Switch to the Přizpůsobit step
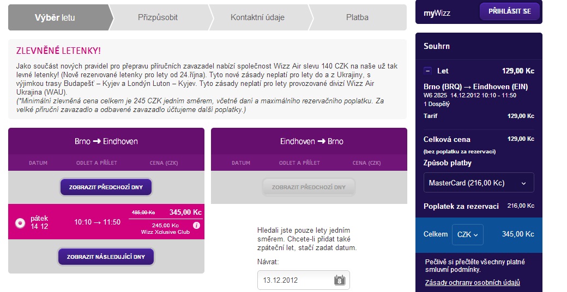 pyautogui.click(x=158, y=17)
